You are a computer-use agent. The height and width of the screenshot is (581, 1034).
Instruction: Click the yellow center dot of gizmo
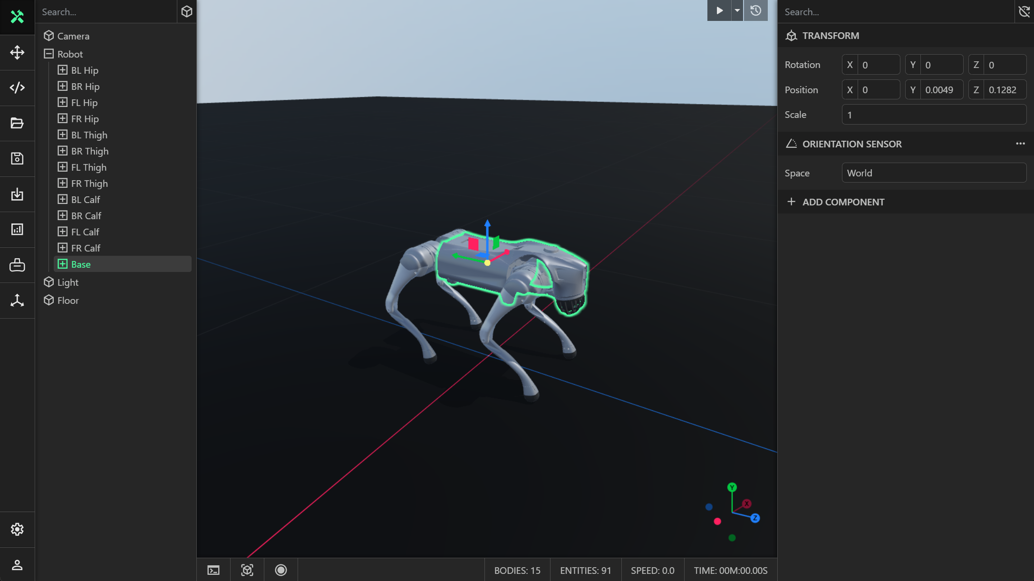[x=487, y=263]
